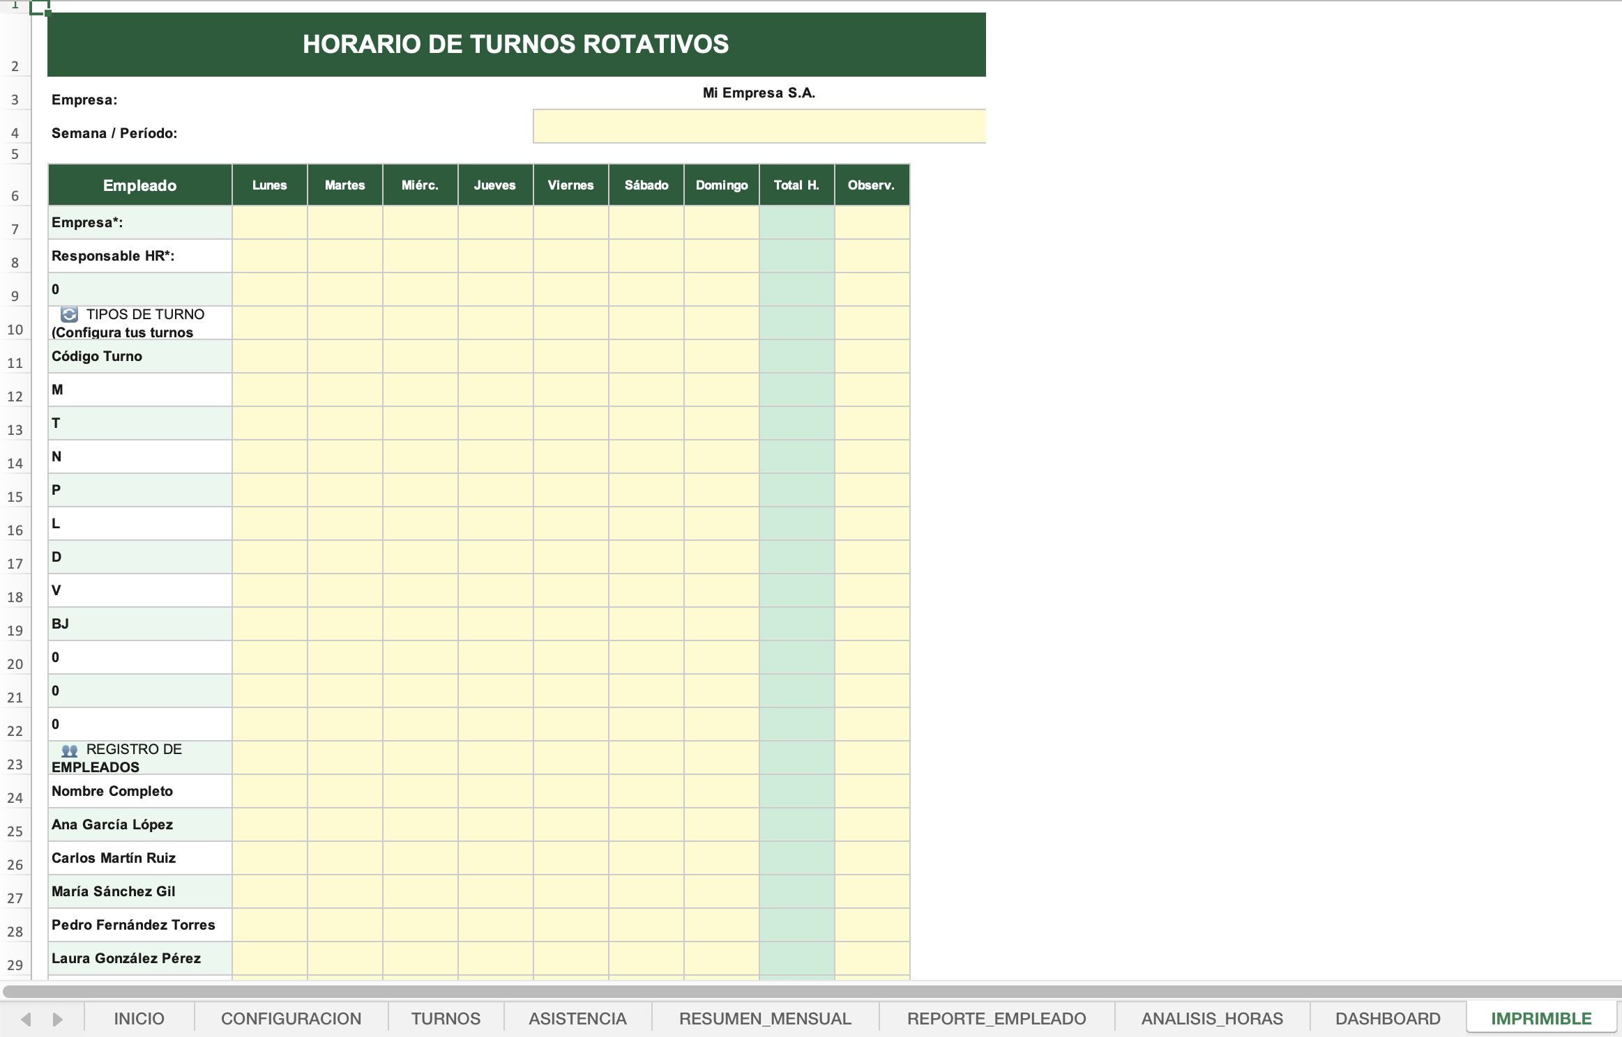
Task: Select the Ana García López cell
Action: point(140,824)
